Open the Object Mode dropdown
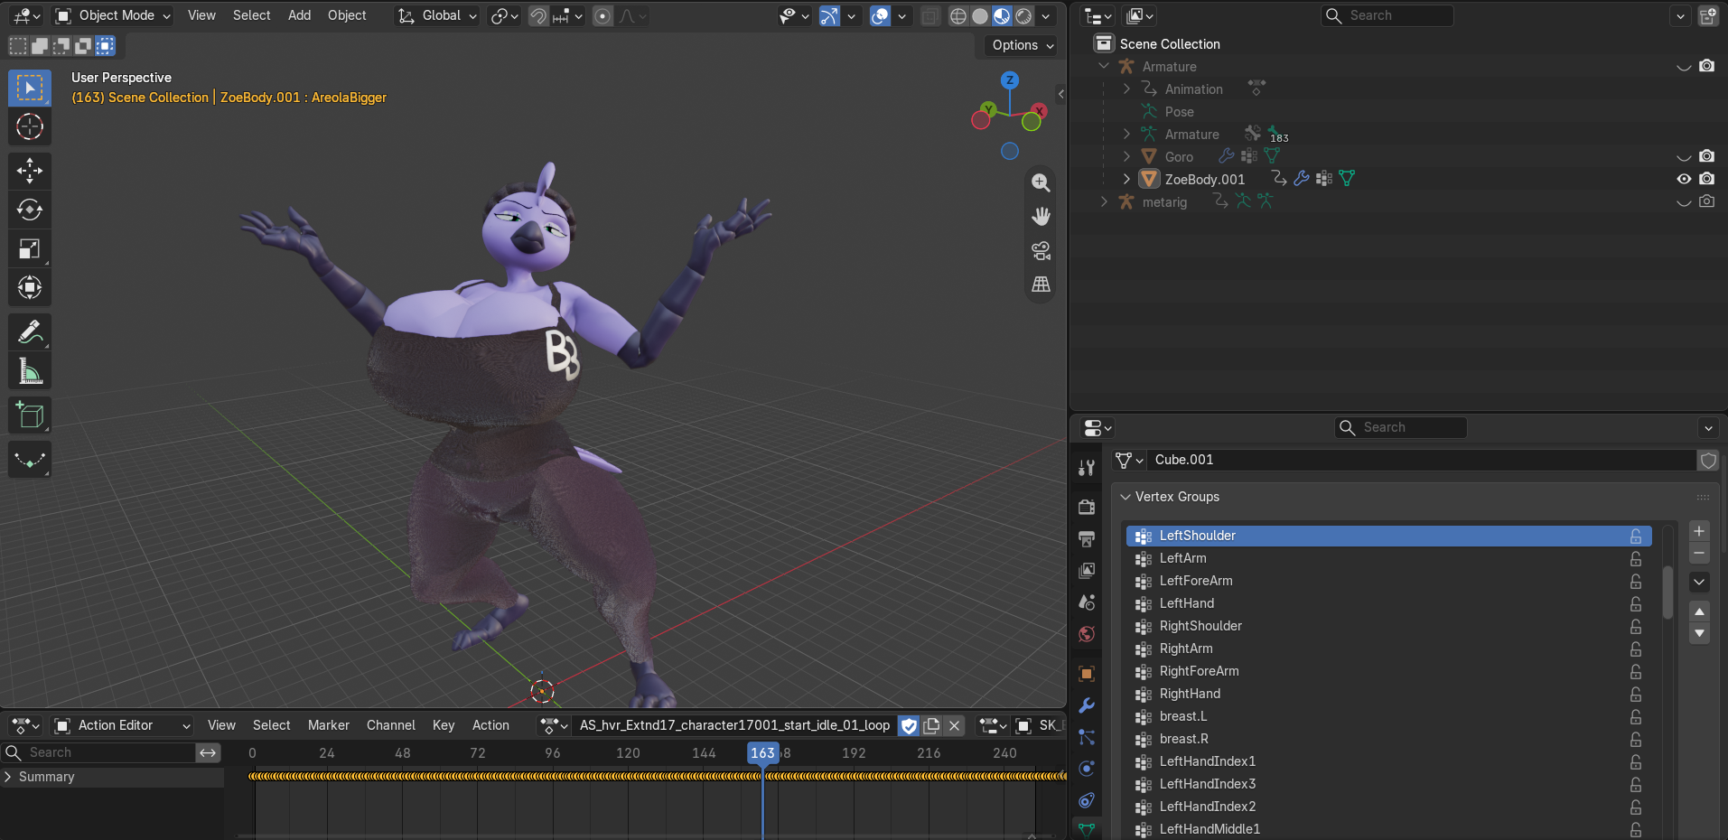Screen dimensions: 1728x840 113,15
